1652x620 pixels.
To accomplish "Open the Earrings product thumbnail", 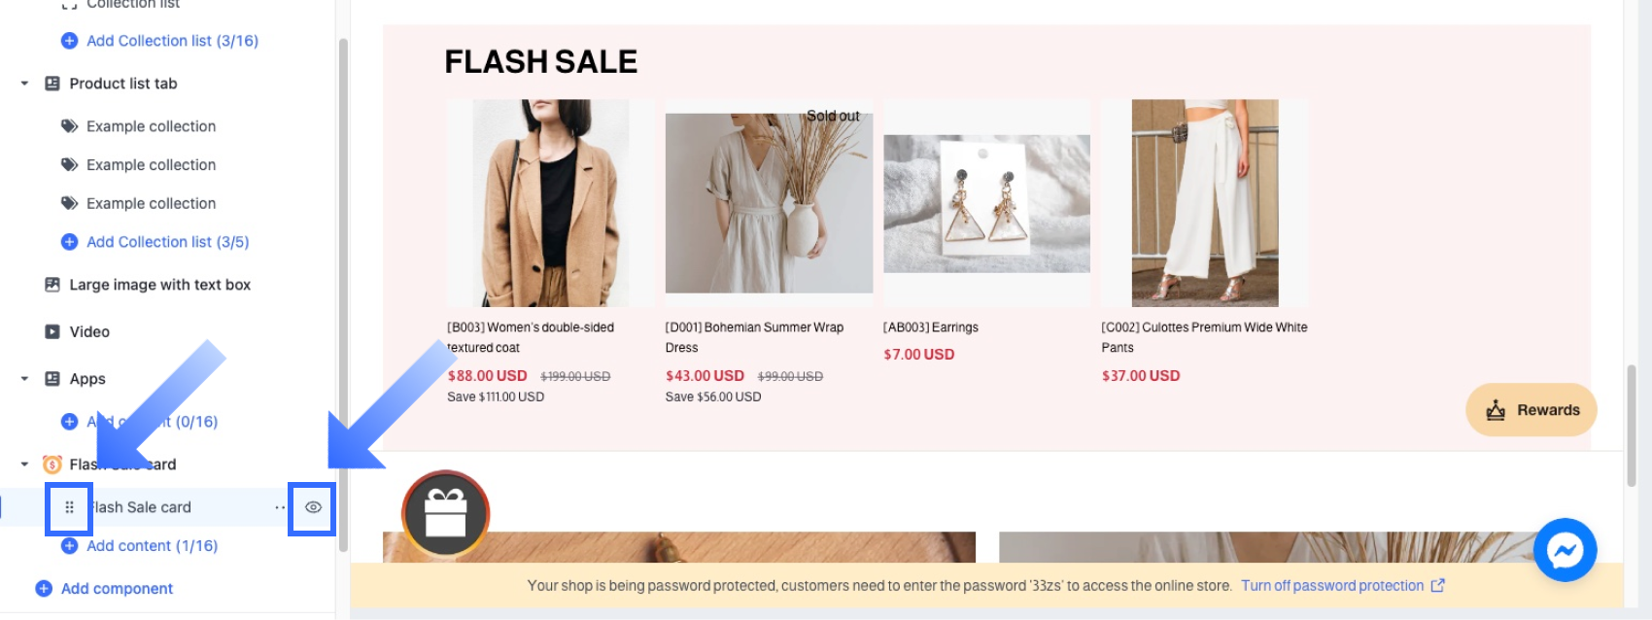I will click(986, 203).
